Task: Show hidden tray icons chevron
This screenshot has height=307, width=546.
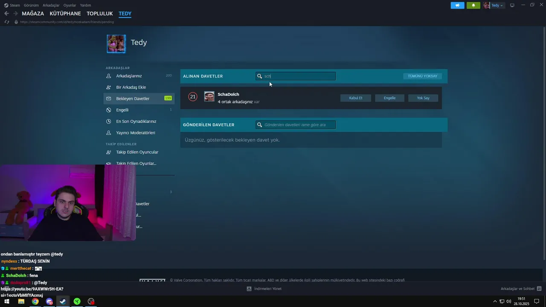Action: click(495, 301)
